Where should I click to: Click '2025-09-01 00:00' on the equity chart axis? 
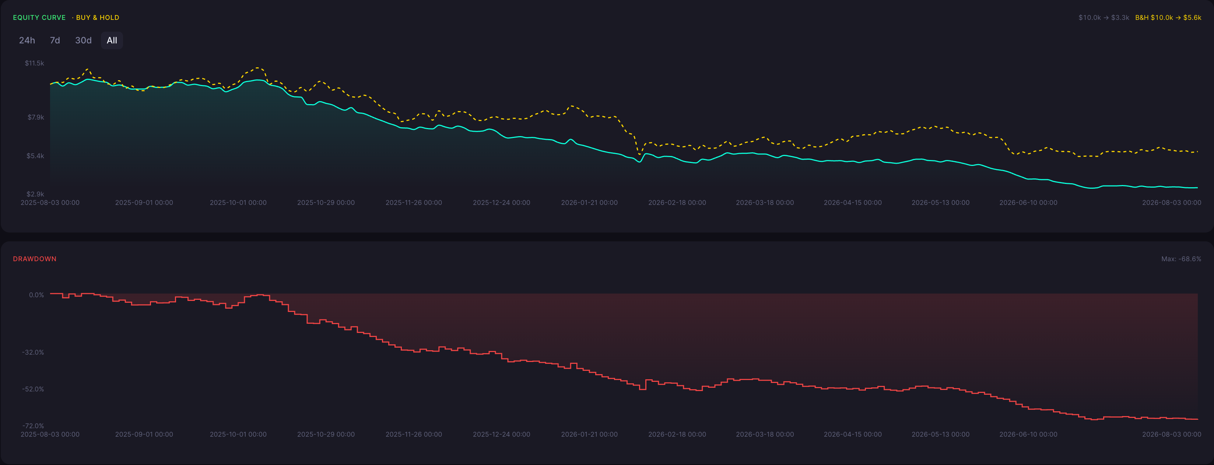coord(144,203)
